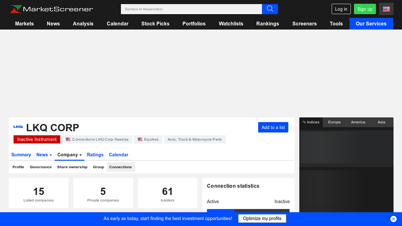
Task: Open the Screeners navigation menu
Action: pyautogui.click(x=305, y=24)
